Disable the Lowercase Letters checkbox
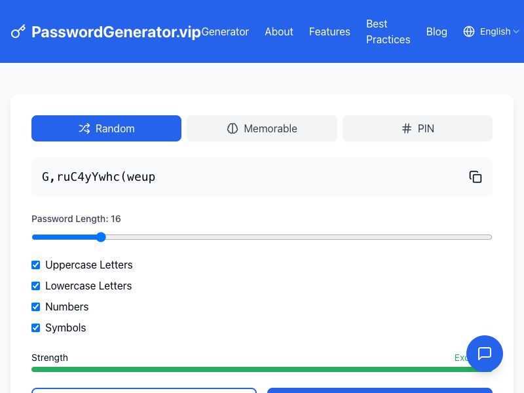The image size is (524, 393). point(35,286)
